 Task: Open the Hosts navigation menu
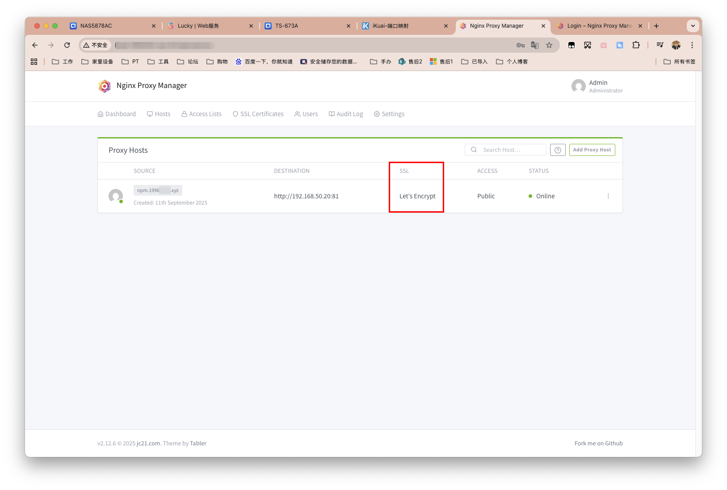point(159,114)
